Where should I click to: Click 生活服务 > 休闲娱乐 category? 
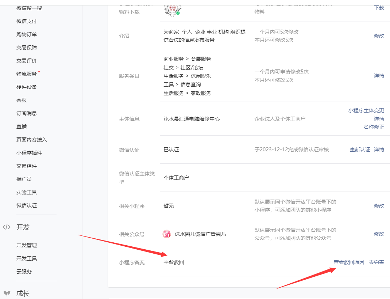click(187, 76)
